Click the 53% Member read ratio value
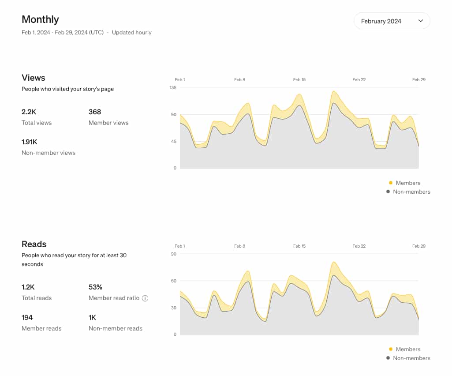Image resolution: width=452 pixels, height=376 pixels. pyautogui.click(x=95, y=287)
